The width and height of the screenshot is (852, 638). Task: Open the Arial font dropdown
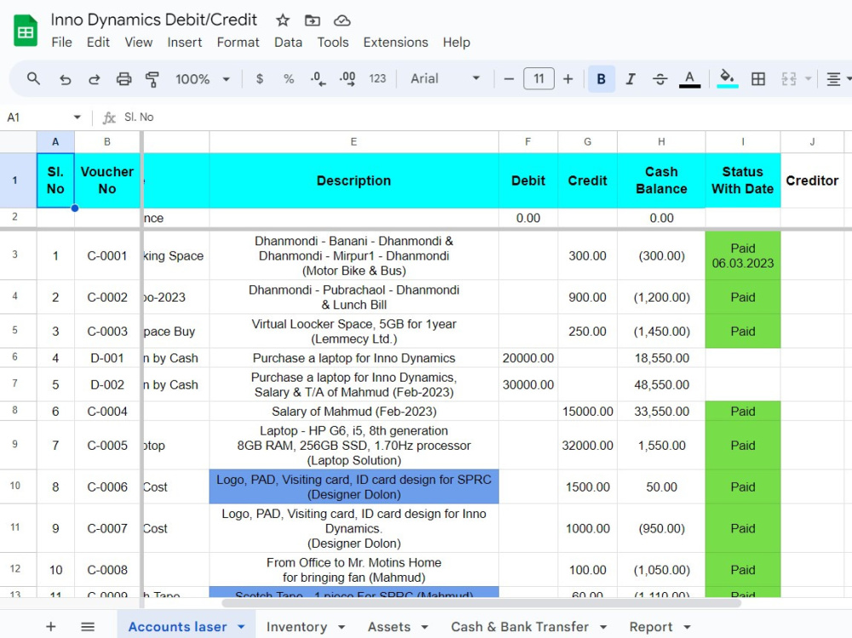coord(445,79)
